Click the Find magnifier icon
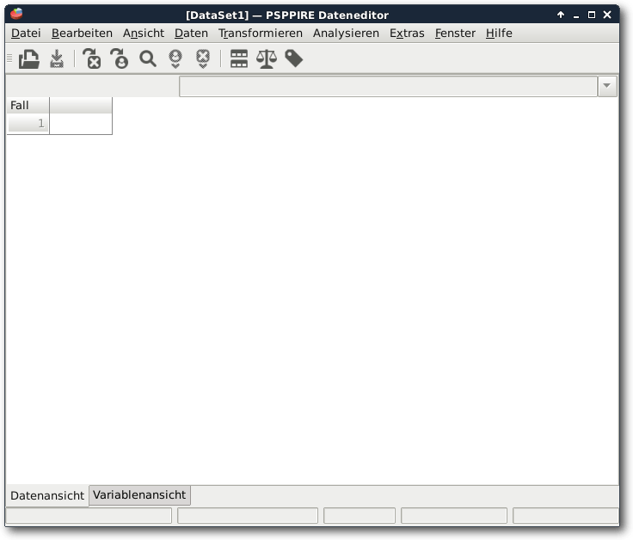The image size is (633, 540). 148,59
